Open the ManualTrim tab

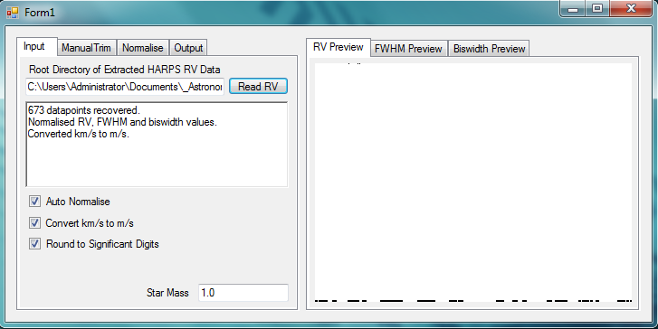tap(87, 48)
